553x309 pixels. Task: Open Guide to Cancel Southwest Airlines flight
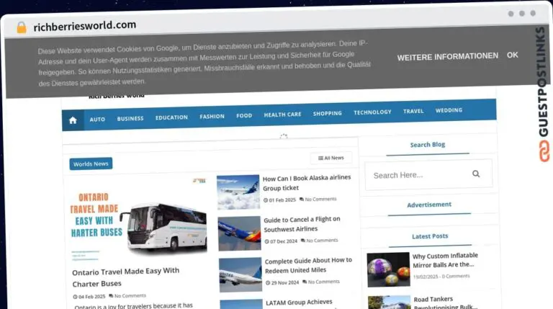[x=302, y=224]
